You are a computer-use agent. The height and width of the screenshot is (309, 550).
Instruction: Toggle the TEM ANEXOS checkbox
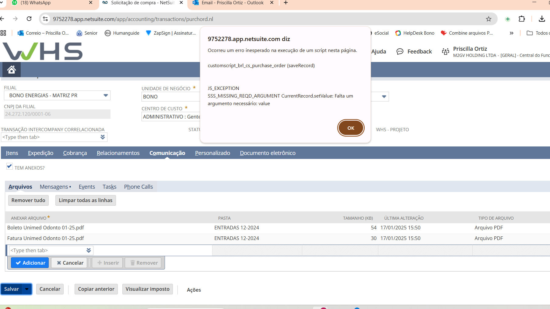[x=9, y=166]
